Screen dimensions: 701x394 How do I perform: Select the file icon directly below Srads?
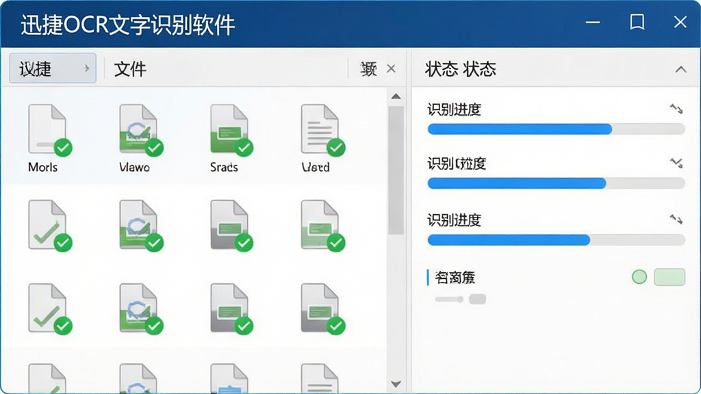229,224
